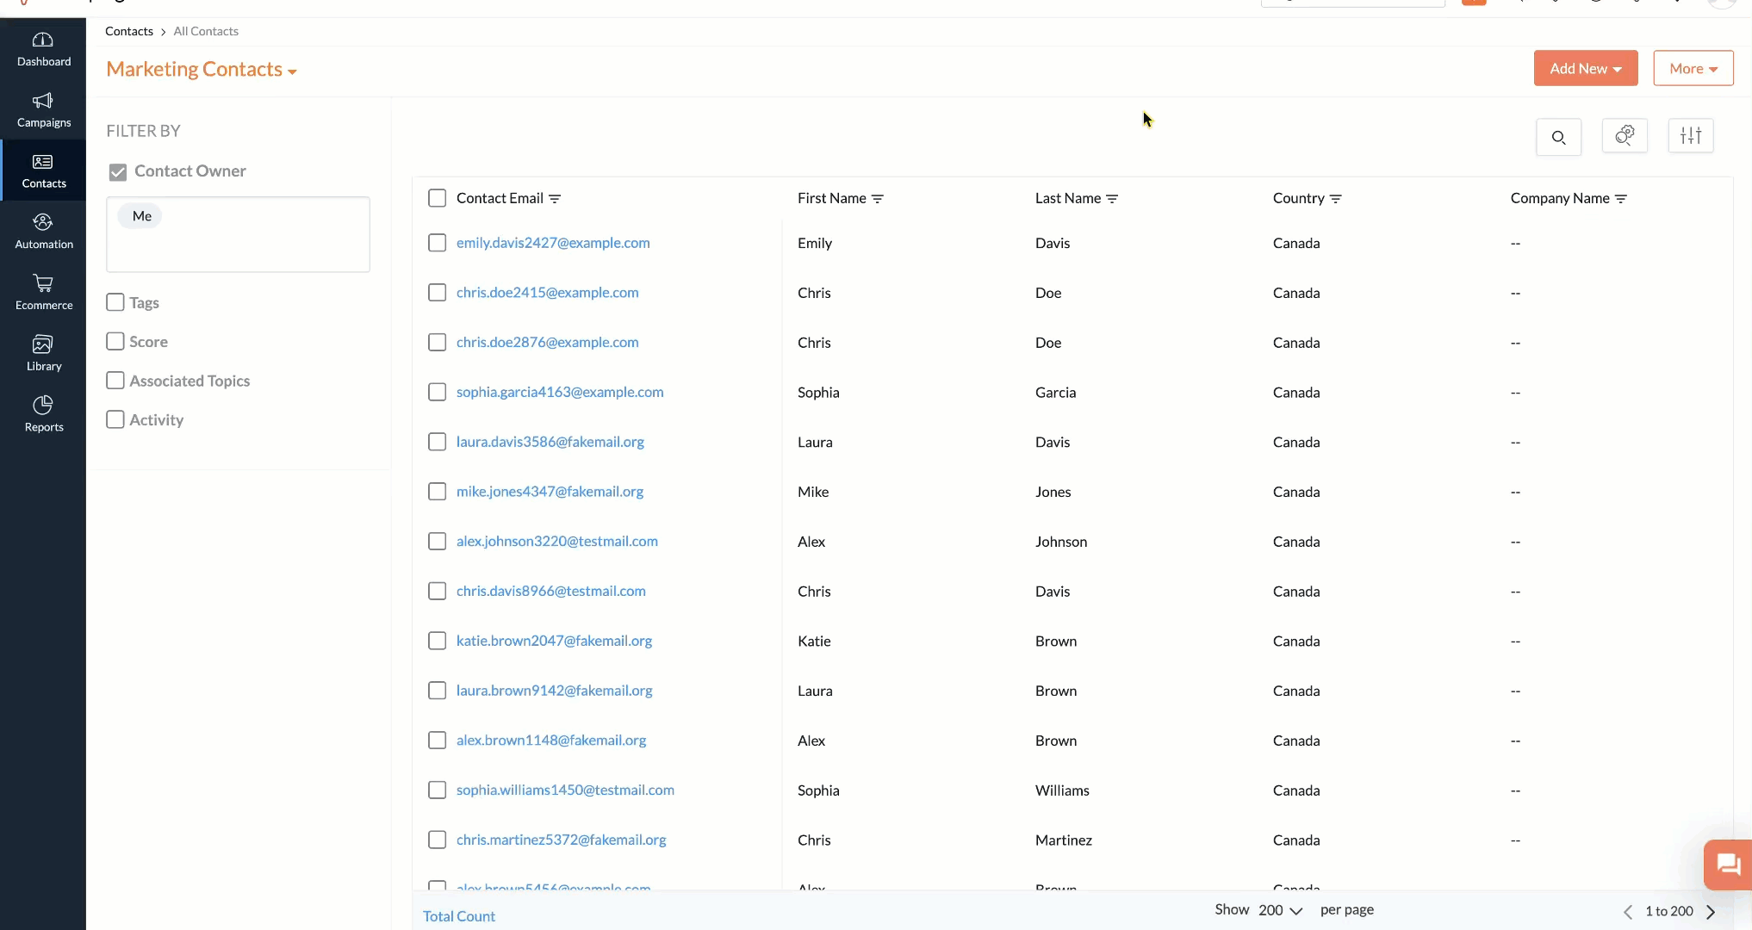Click the column settings sliders icon
The image size is (1752, 930).
click(1690, 136)
